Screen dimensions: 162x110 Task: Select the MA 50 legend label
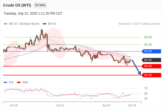click(52, 24)
